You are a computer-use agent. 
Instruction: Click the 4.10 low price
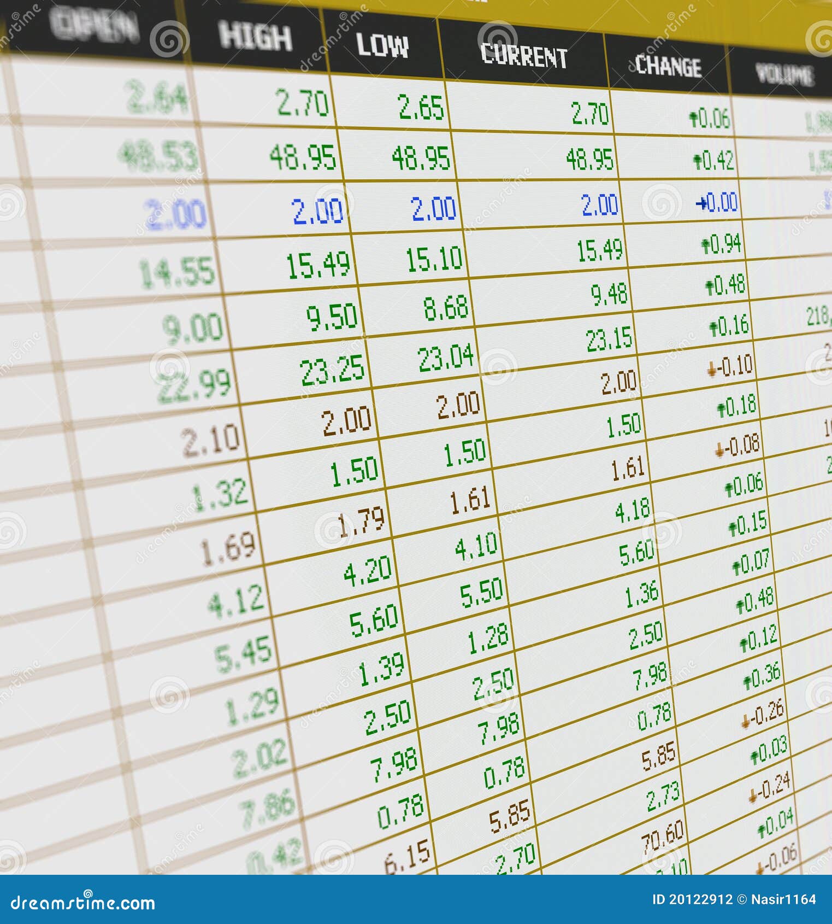tap(476, 547)
